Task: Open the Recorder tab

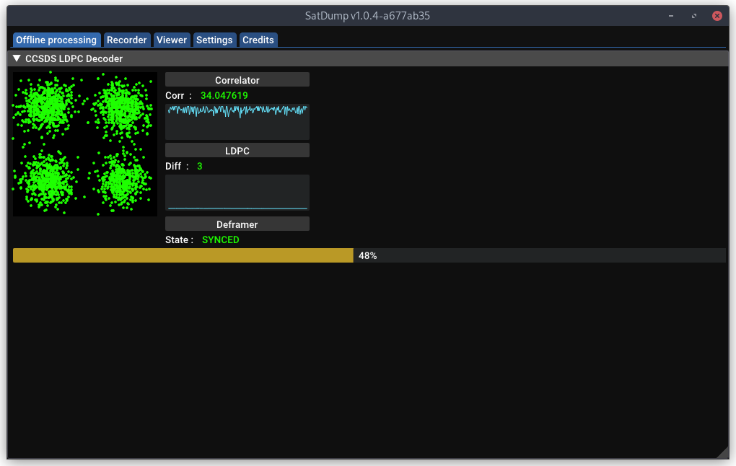Action: [126, 40]
